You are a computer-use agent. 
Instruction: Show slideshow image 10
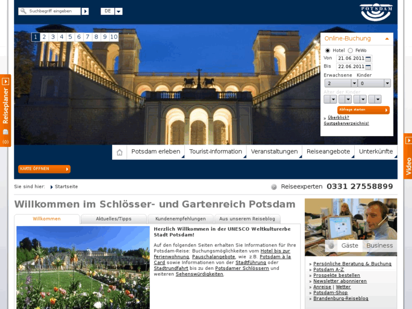(x=114, y=37)
